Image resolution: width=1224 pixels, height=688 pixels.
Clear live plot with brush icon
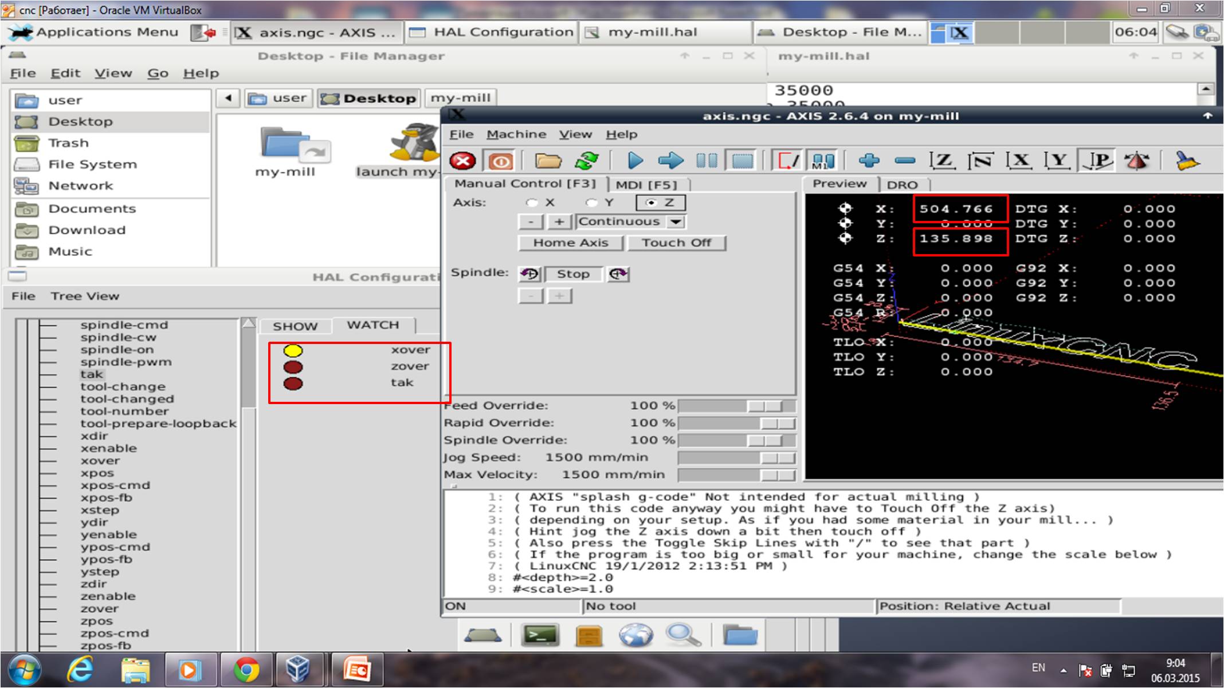[1187, 161]
